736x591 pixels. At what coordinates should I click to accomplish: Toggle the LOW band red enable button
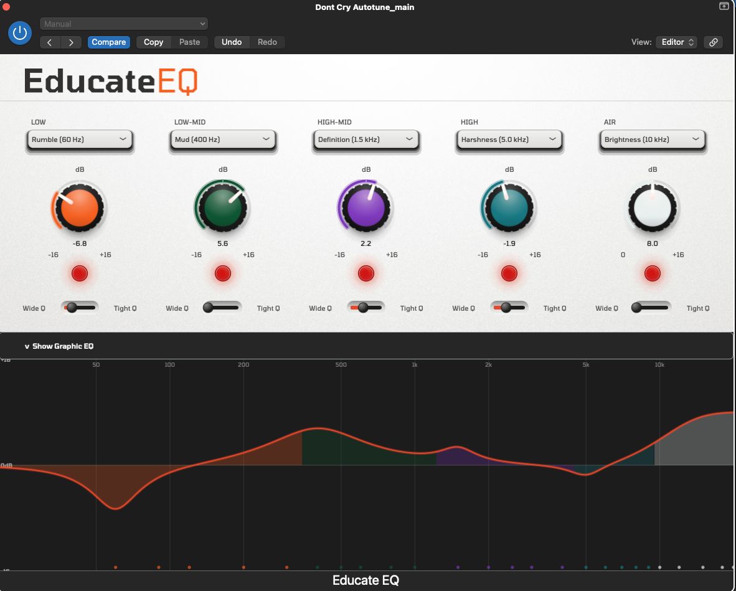(80, 273)
